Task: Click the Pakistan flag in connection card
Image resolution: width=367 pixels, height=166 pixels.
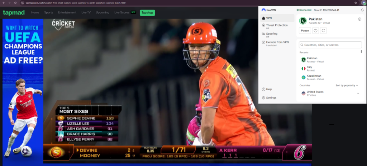Action: point(303,21)
